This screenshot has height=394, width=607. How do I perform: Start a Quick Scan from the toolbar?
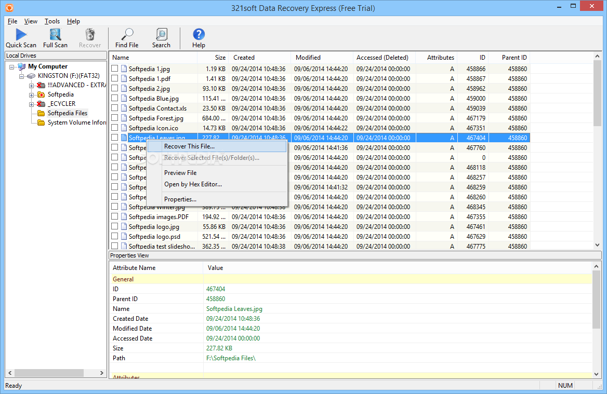[21, 38]
